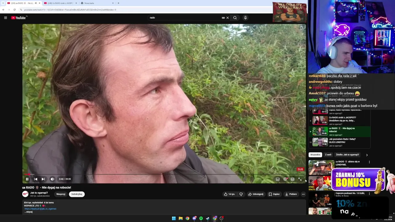This screenshot has height=222, width=395.
Task: Click the SUB watermark on the video
Action: click(300, 169)
